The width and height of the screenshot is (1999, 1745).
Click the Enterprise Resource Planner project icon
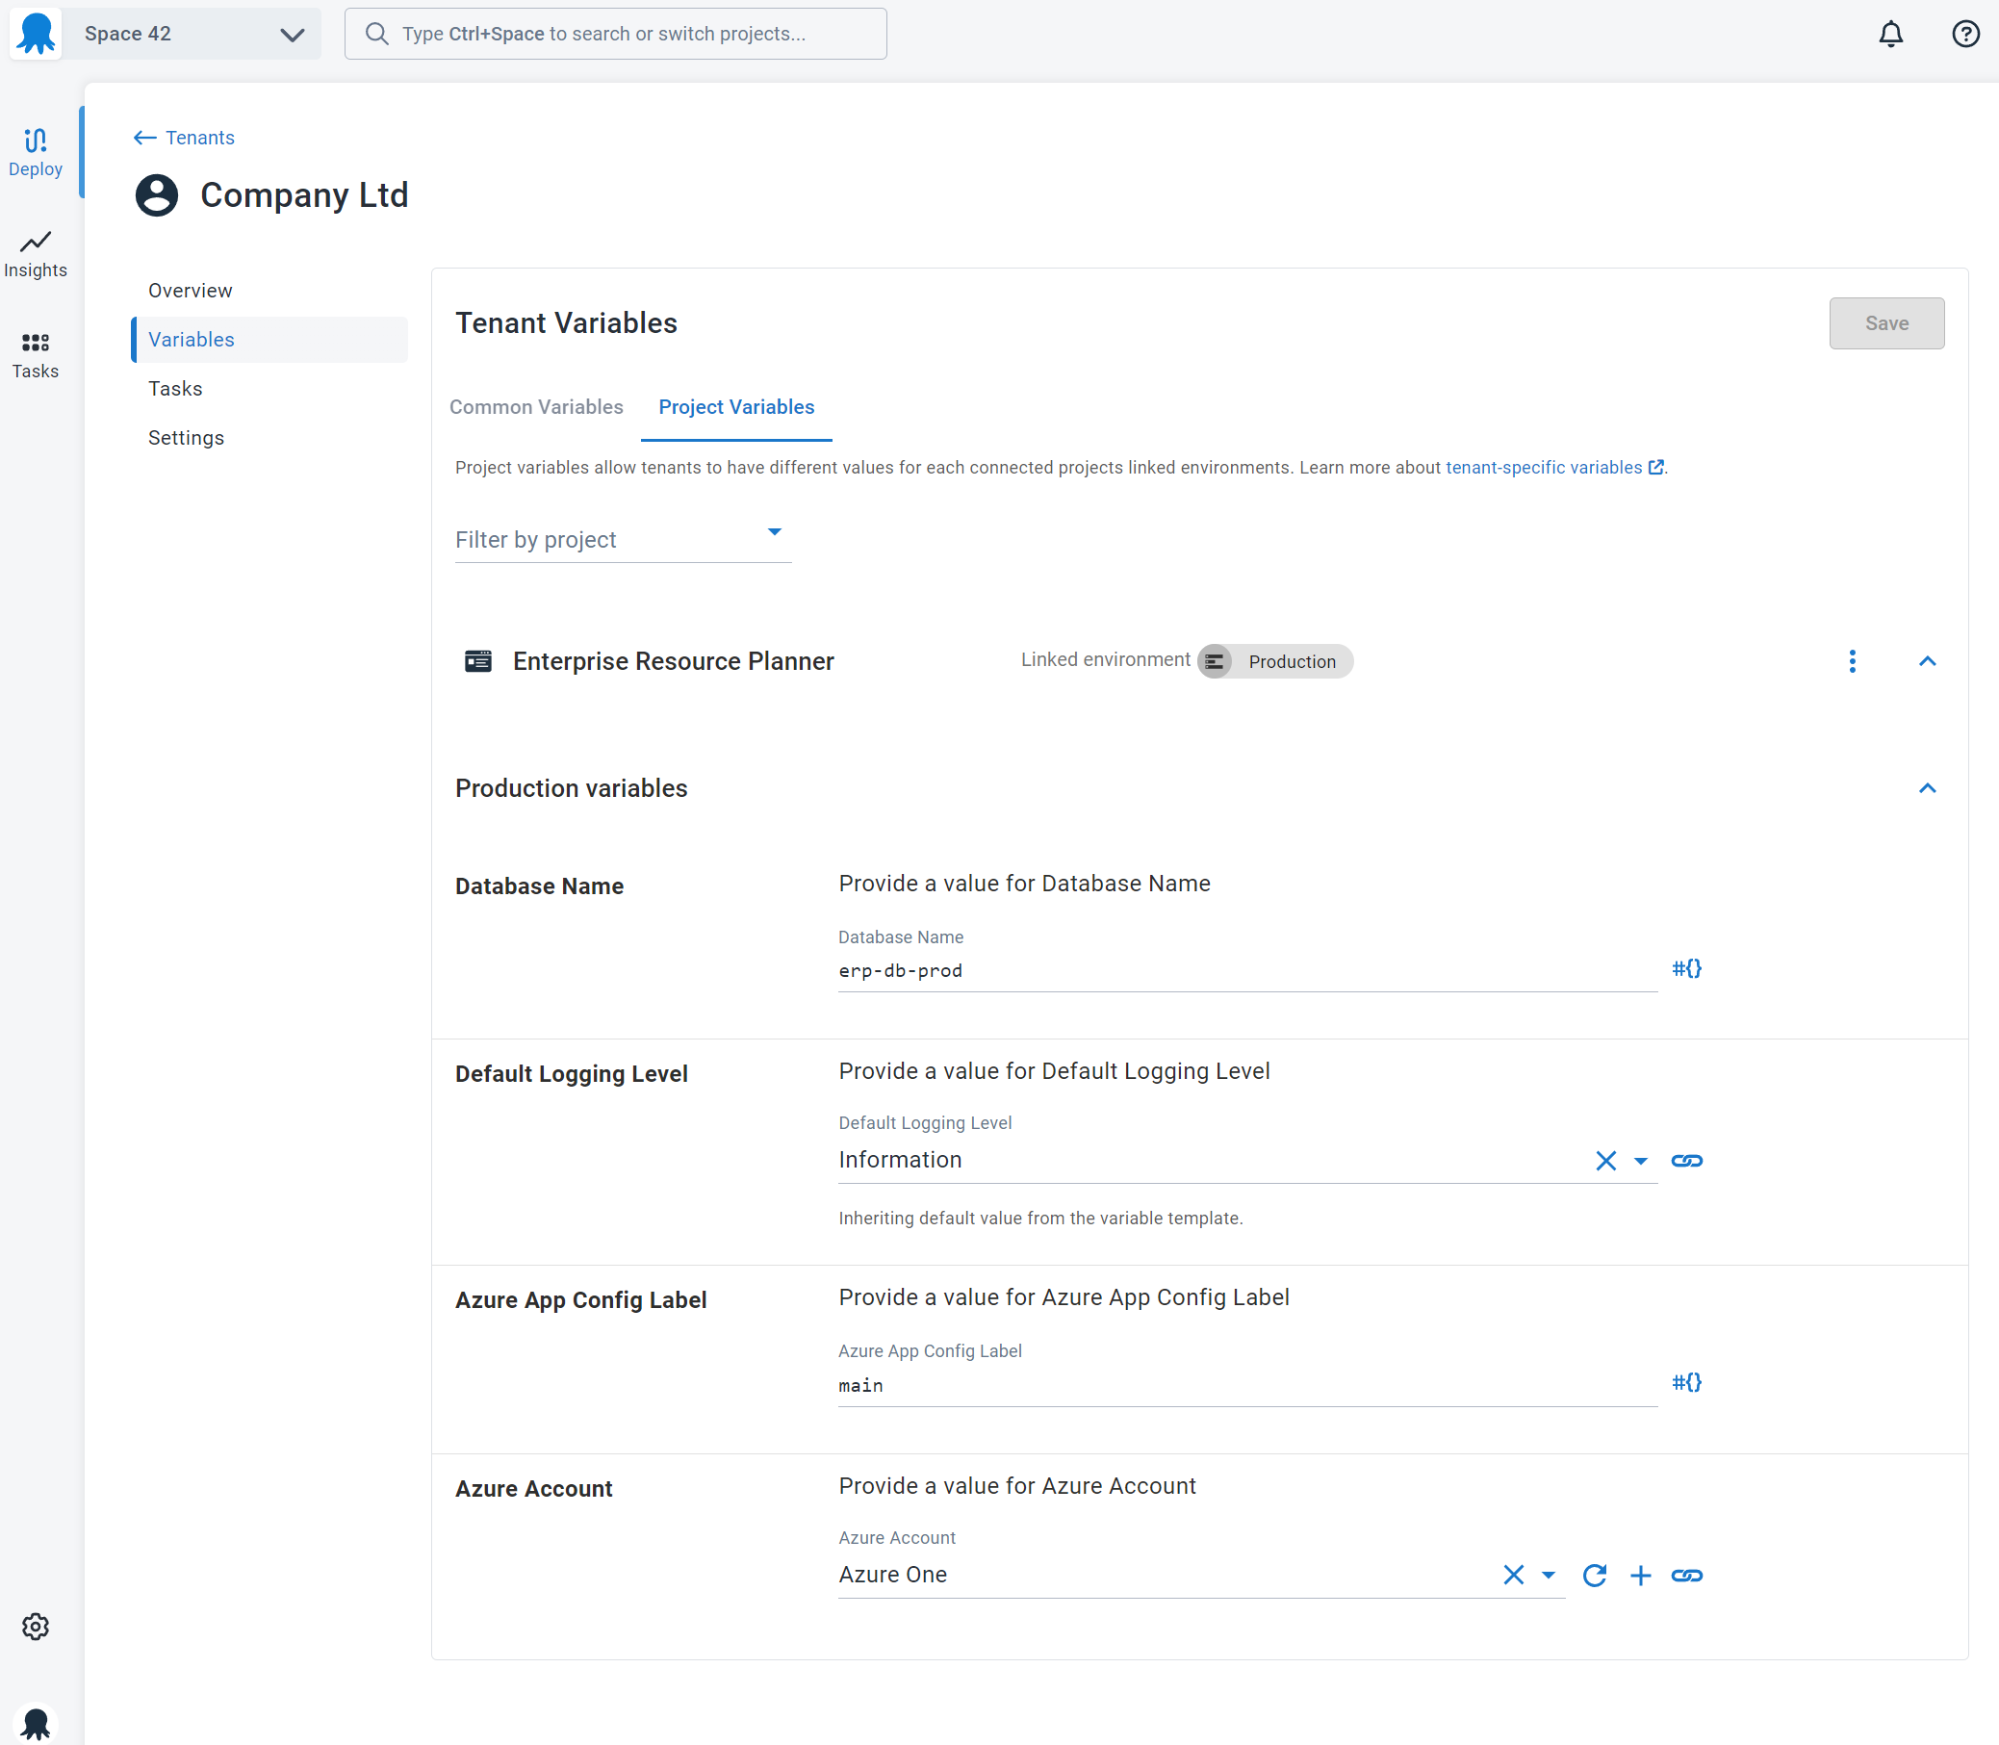478,661
